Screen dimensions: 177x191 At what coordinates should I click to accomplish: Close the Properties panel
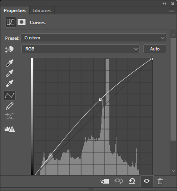173,4
